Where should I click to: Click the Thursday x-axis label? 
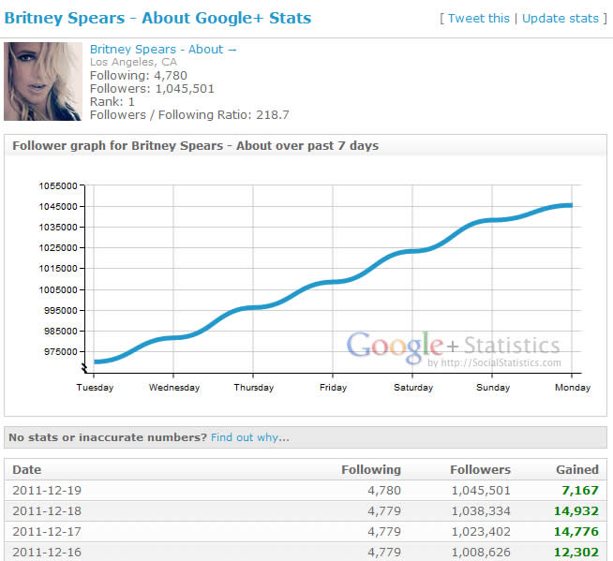[x=254, y=388]
